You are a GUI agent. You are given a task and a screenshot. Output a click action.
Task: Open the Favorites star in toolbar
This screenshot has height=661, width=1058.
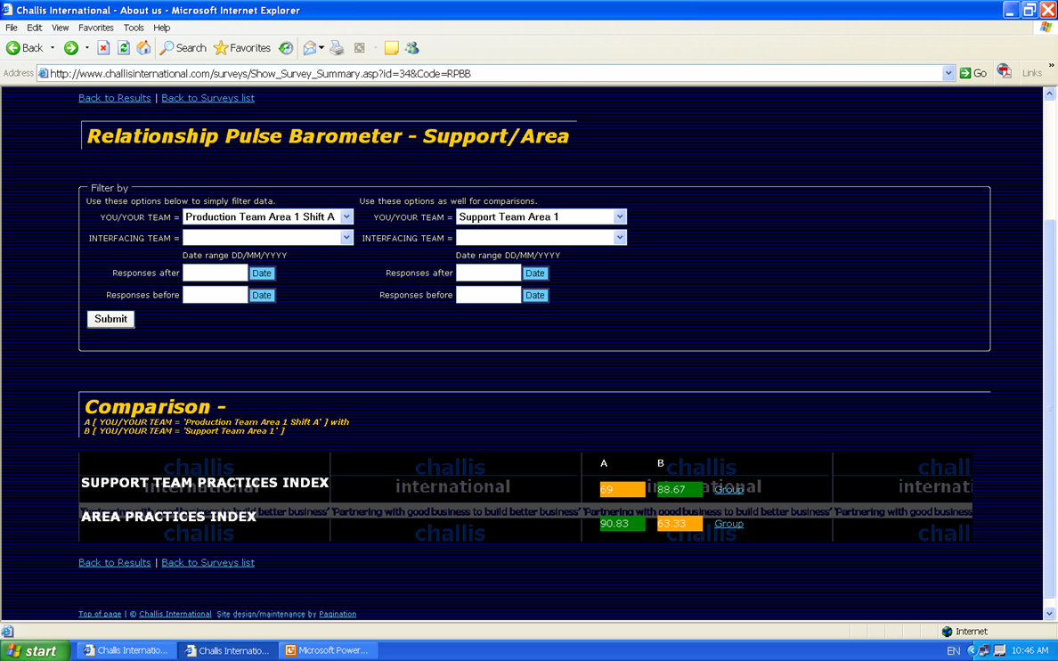[x=241, y=48]
